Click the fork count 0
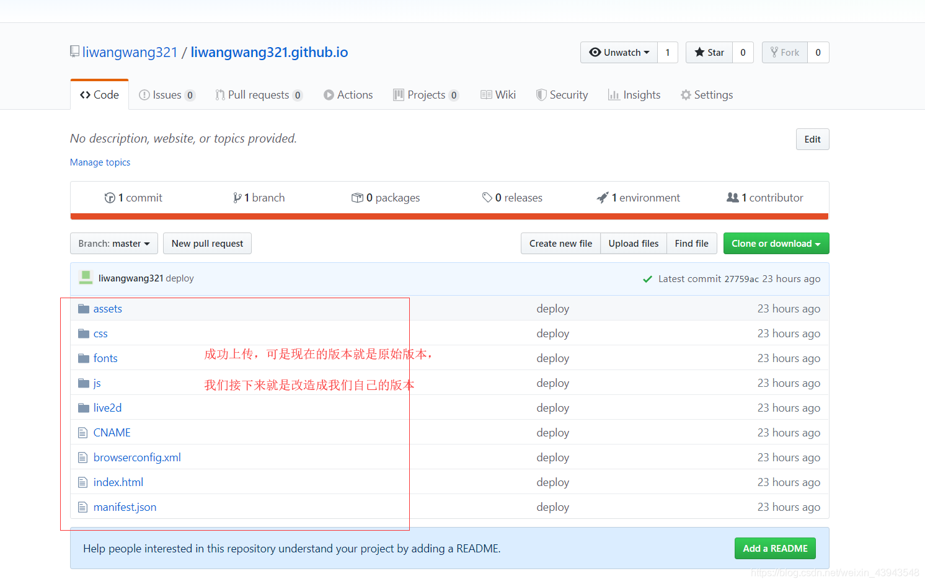 pos(818,53)
